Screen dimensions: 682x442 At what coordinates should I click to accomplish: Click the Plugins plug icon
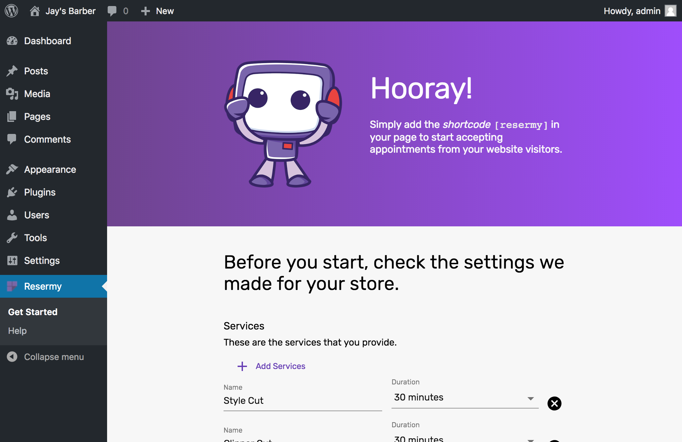coord(12,192)
